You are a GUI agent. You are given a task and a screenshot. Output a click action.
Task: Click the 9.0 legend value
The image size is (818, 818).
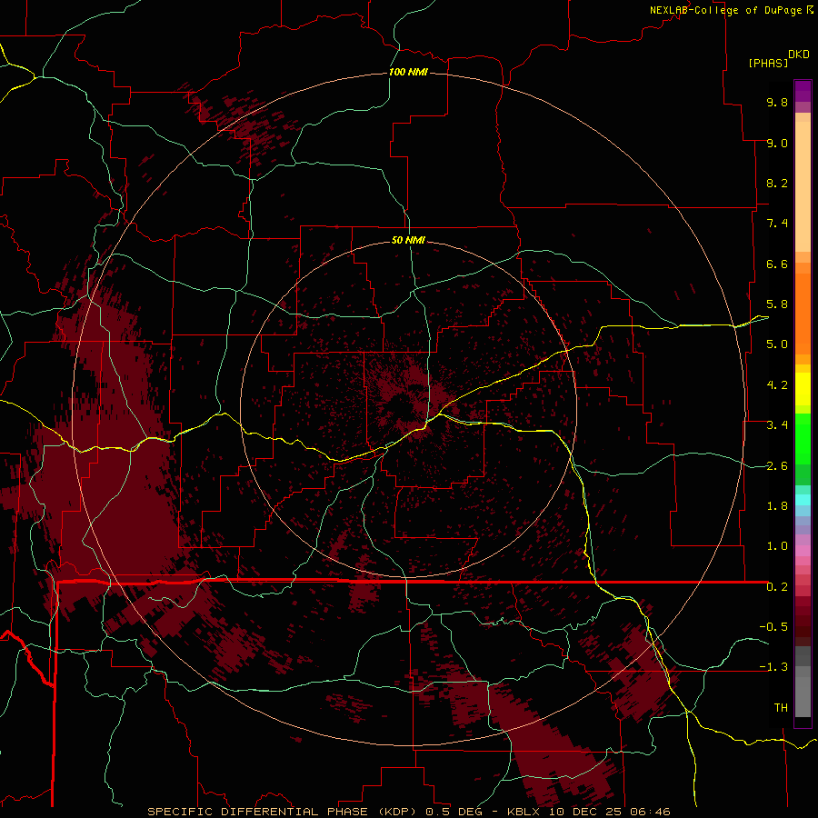click(777, 143)
